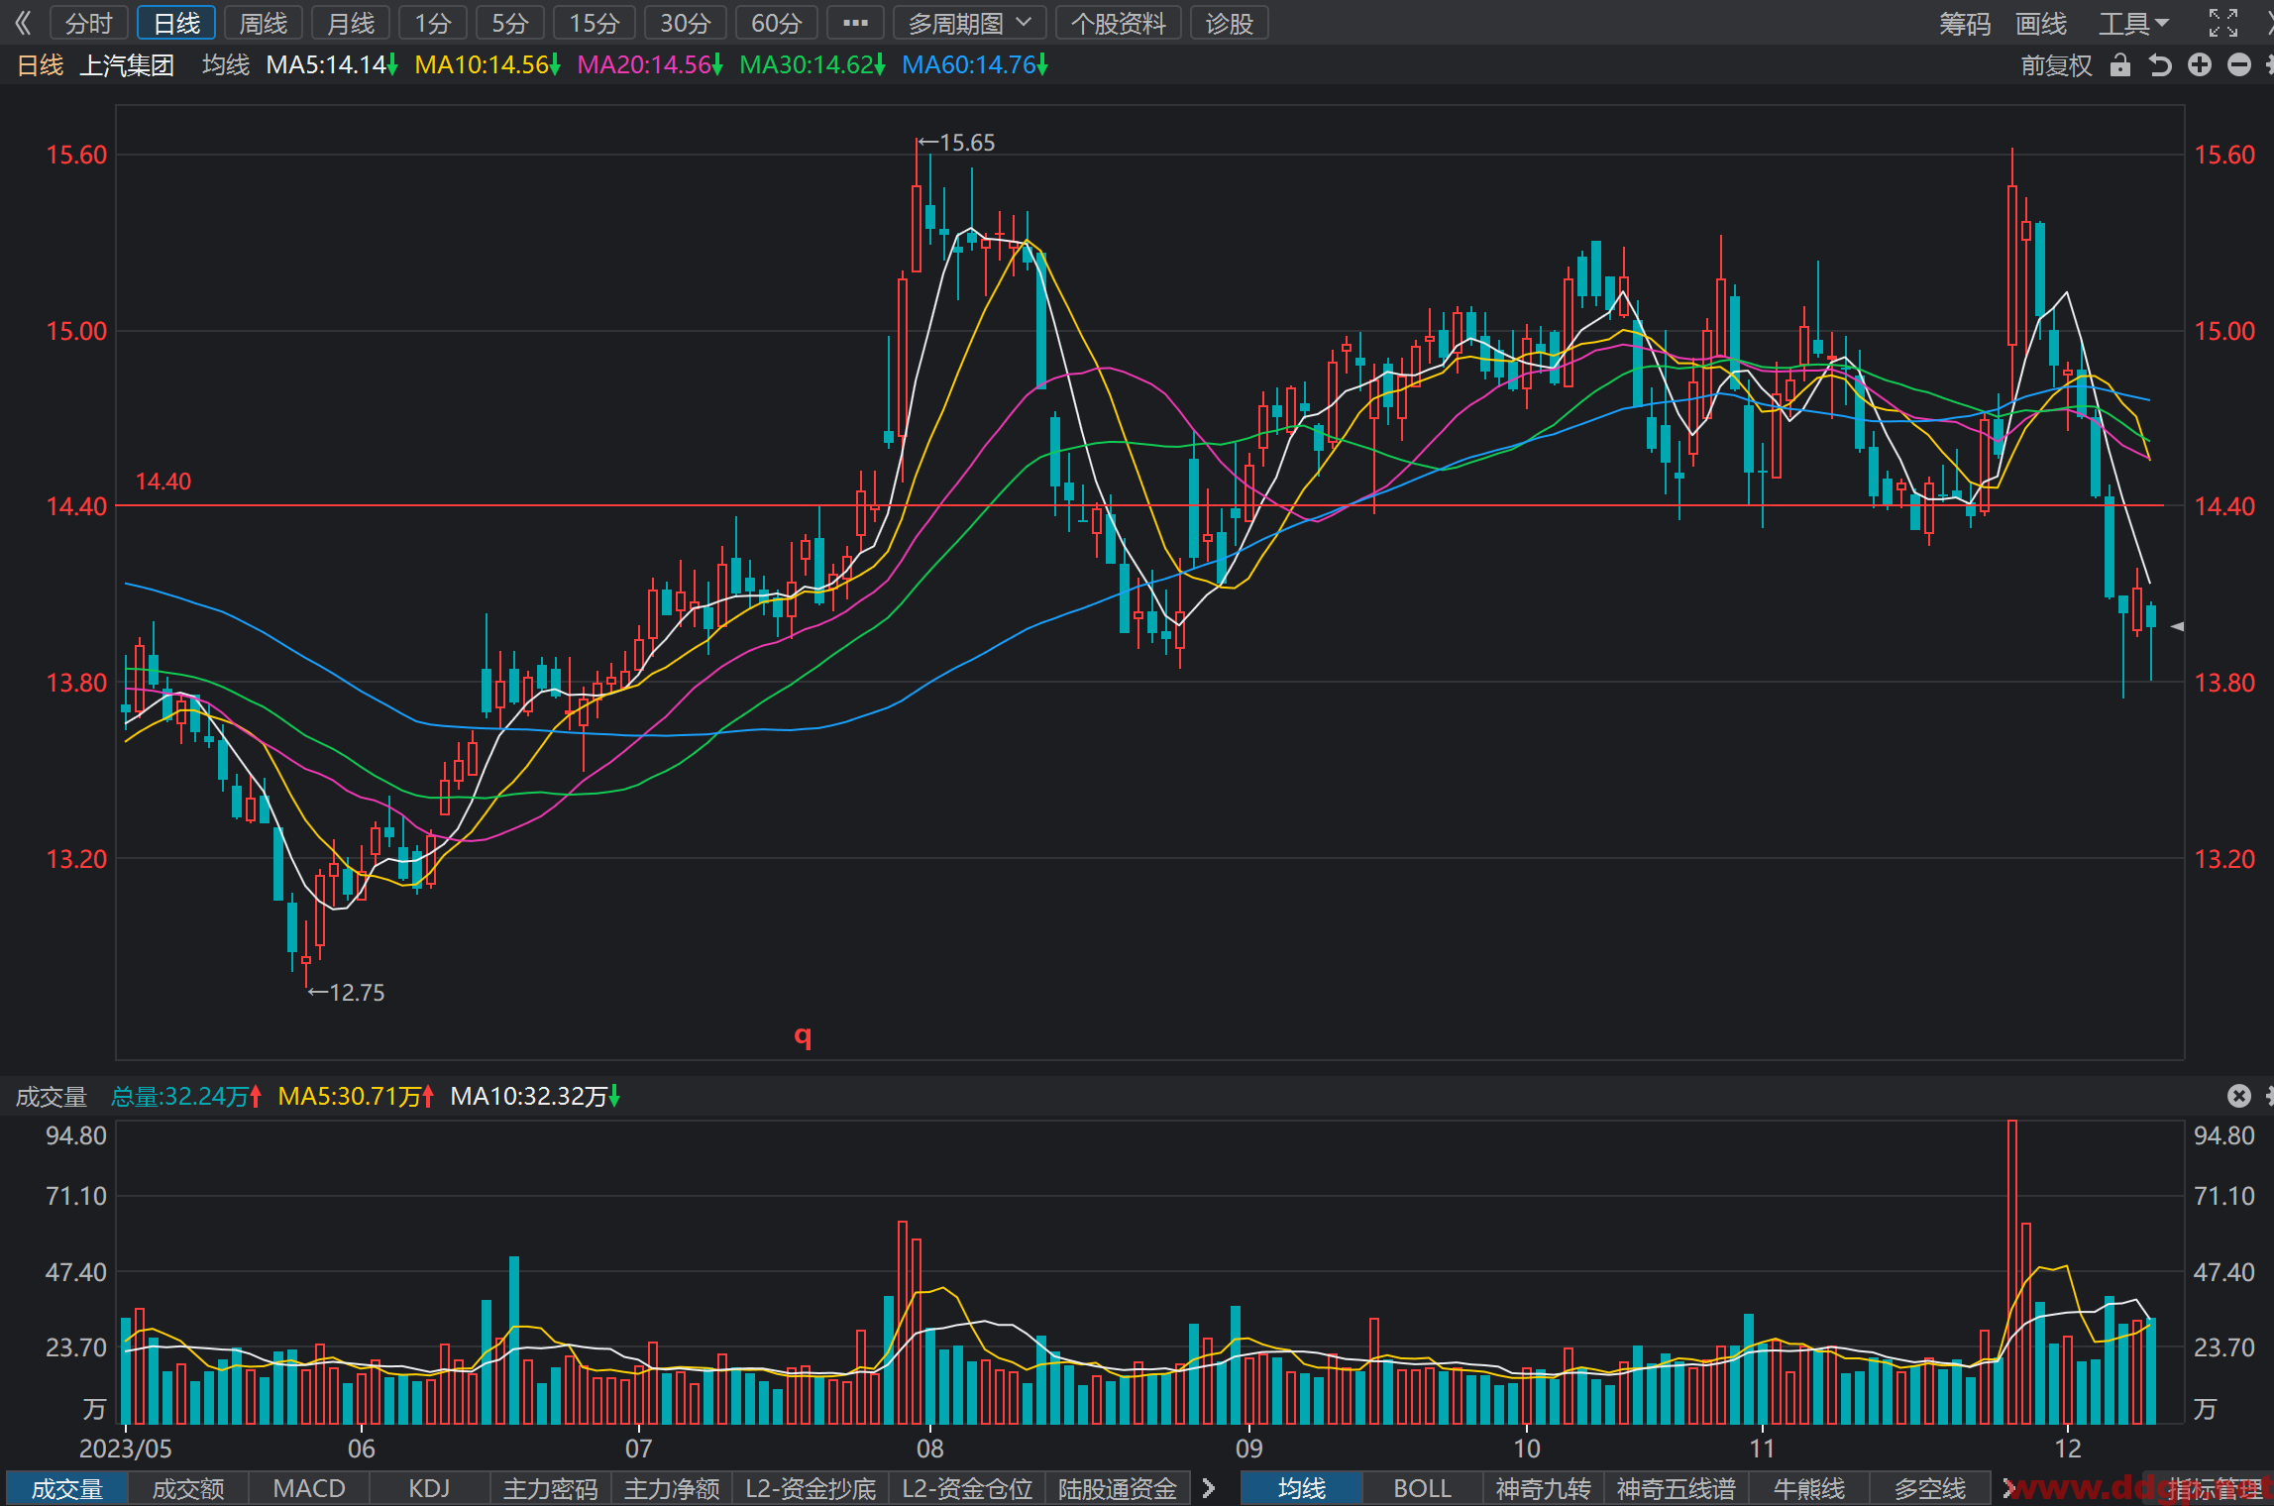Click 成交量 panel title label
Screen dimensions: 2274x1506
(x=52, y=1096)
